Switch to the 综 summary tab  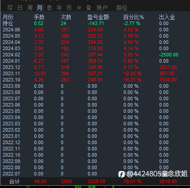coord(10,8)
